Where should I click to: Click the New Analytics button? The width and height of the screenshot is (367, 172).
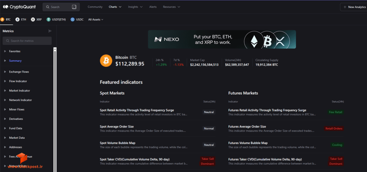click(353, 7)
